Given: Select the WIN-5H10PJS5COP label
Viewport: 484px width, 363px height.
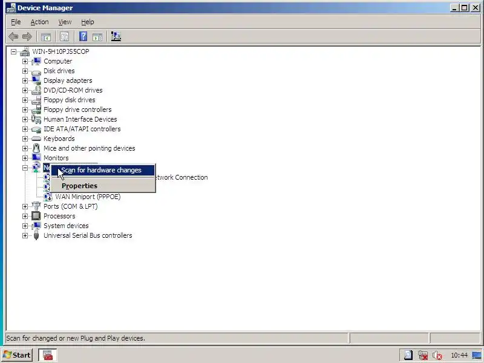Looking at the screenshot, I should tap(61, 51).
